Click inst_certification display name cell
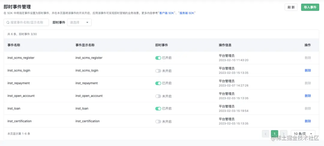 tap(88, 121)
